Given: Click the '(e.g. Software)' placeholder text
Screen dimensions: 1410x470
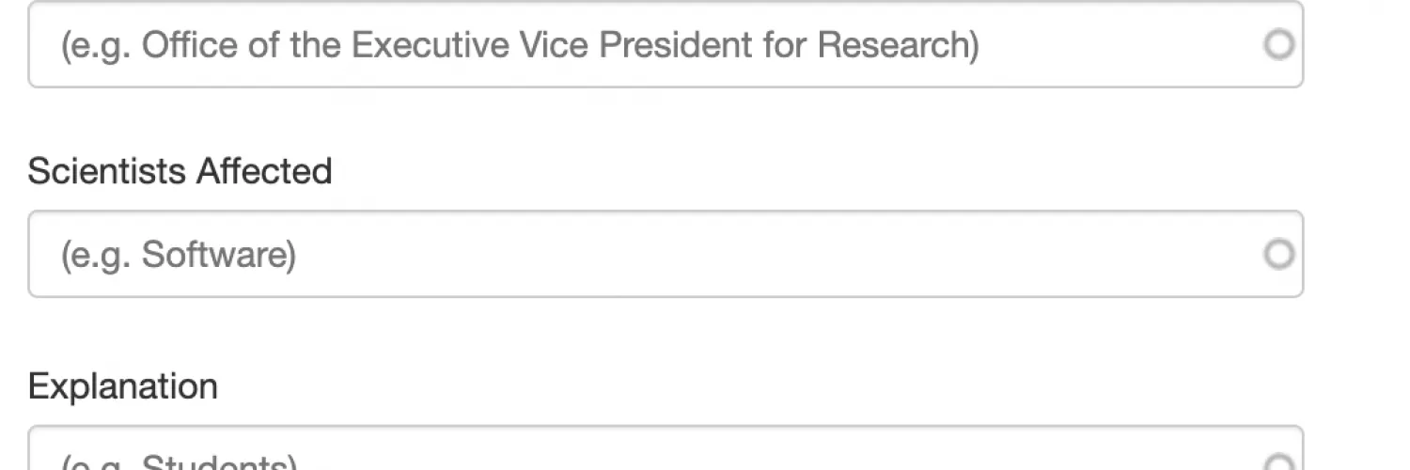Looking at the screenshot, I should [x=179, y=255].
